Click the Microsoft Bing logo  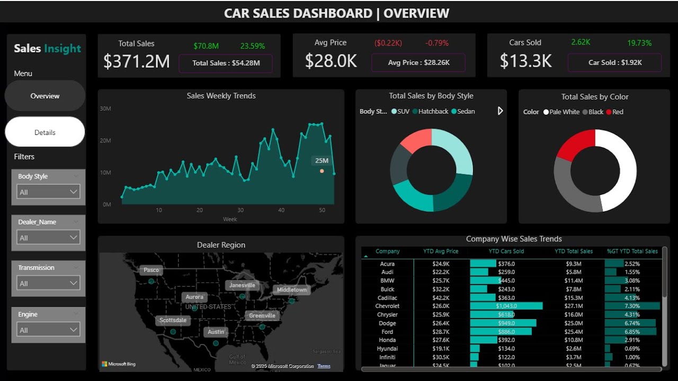pos(119,364)
